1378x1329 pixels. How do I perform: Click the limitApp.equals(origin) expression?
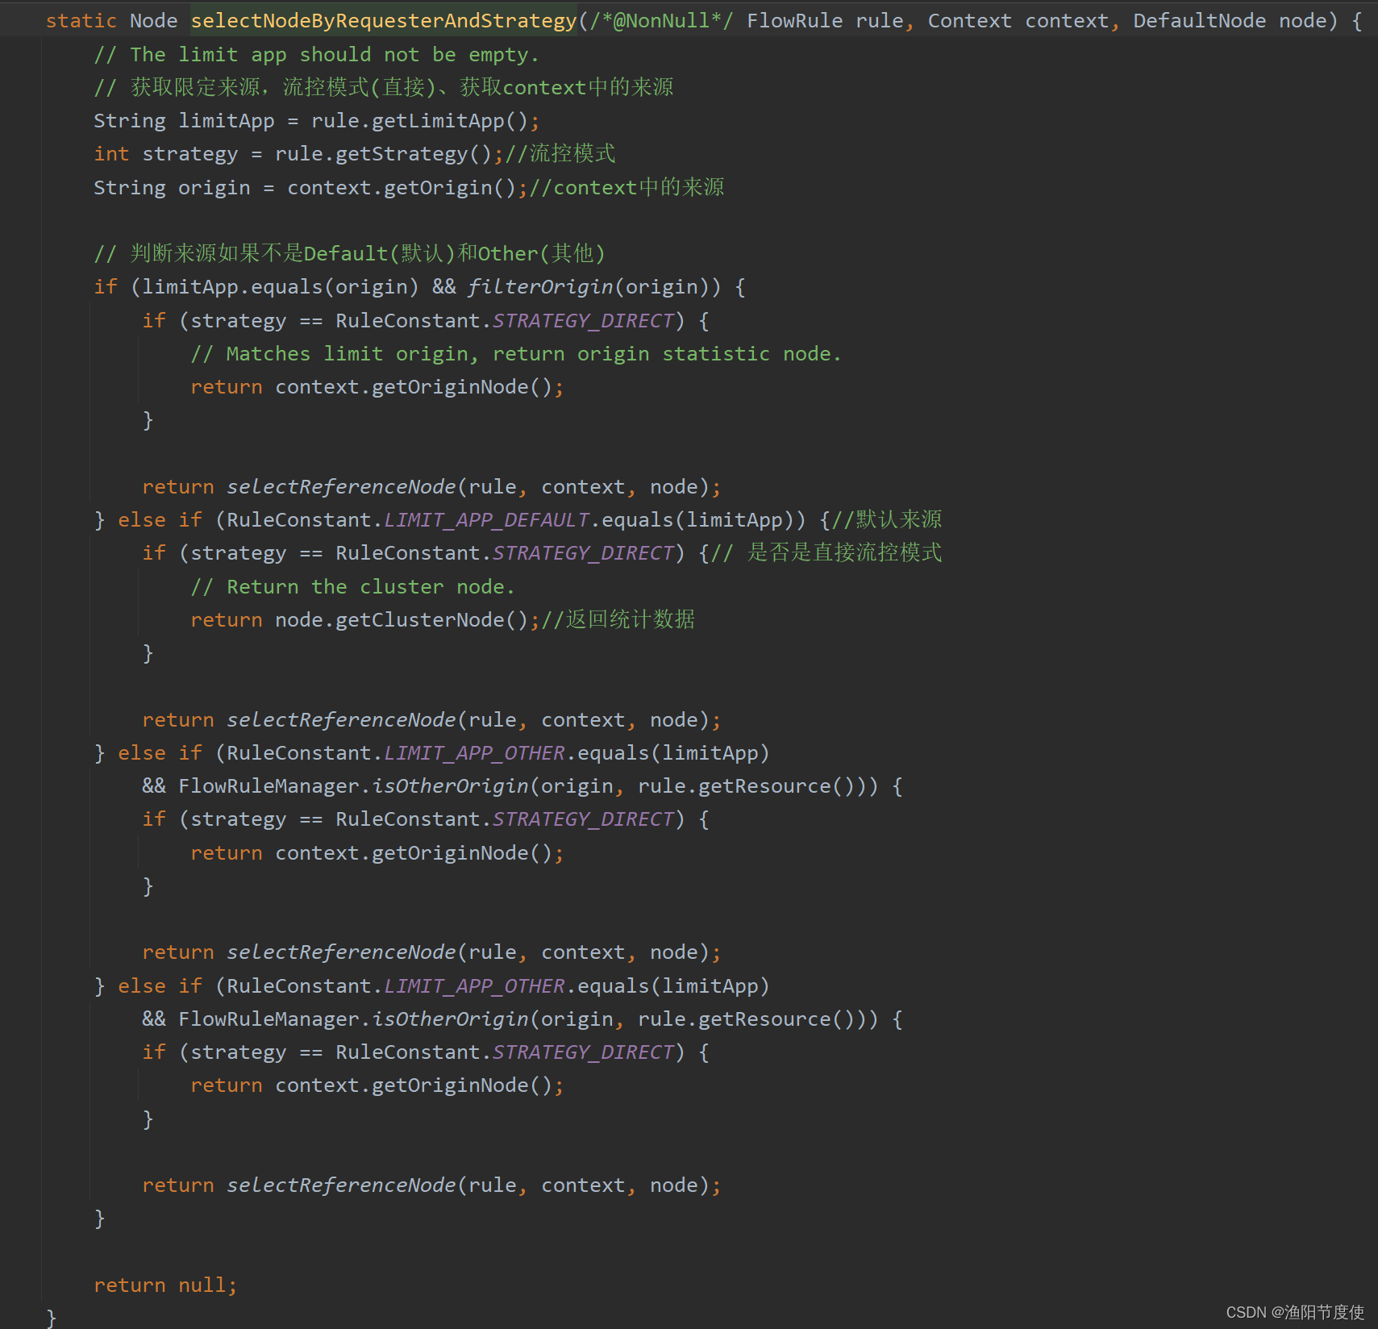click(281, 287)
